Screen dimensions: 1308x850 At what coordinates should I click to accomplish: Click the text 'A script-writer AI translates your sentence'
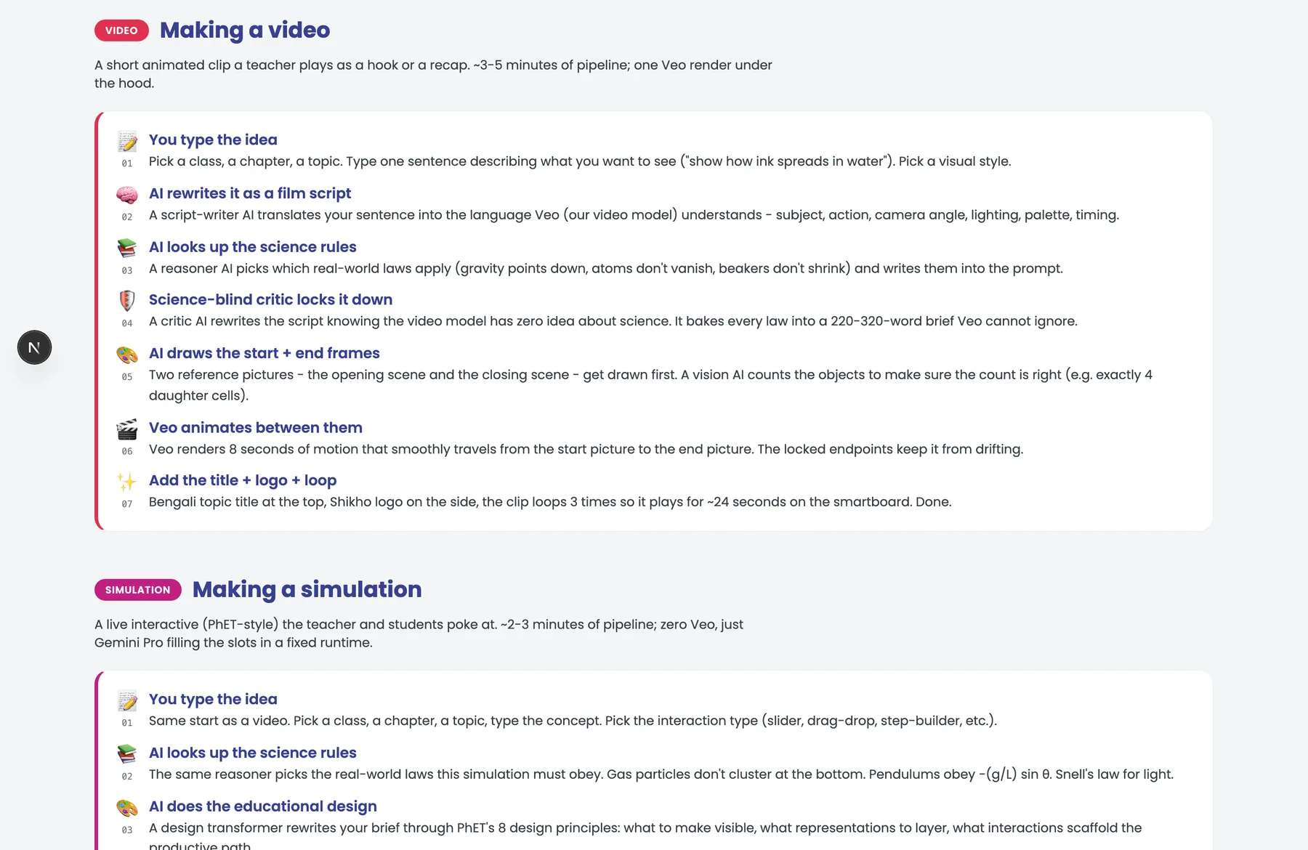634,215
